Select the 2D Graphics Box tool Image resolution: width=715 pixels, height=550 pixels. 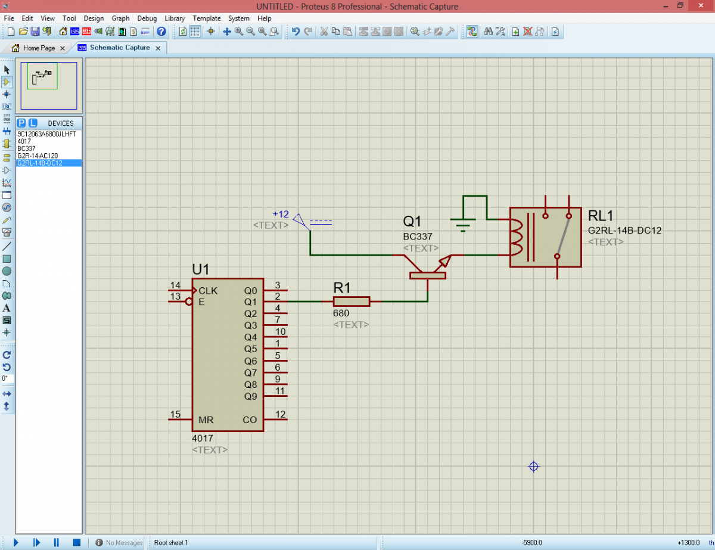(7, 259)
